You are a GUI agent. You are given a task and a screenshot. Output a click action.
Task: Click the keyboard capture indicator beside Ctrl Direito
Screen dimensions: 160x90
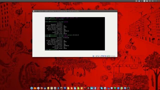tap(109, 56)
